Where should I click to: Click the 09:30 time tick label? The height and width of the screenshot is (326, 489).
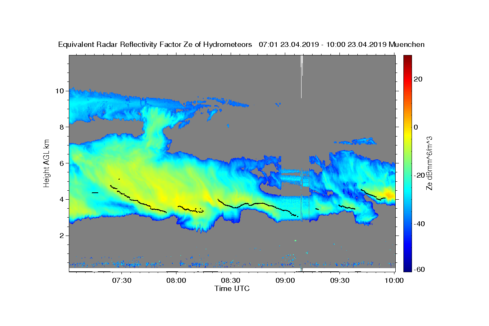[340, 280]
